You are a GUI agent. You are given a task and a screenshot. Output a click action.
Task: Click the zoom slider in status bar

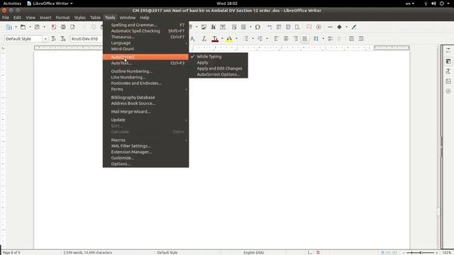coord(421,253)
